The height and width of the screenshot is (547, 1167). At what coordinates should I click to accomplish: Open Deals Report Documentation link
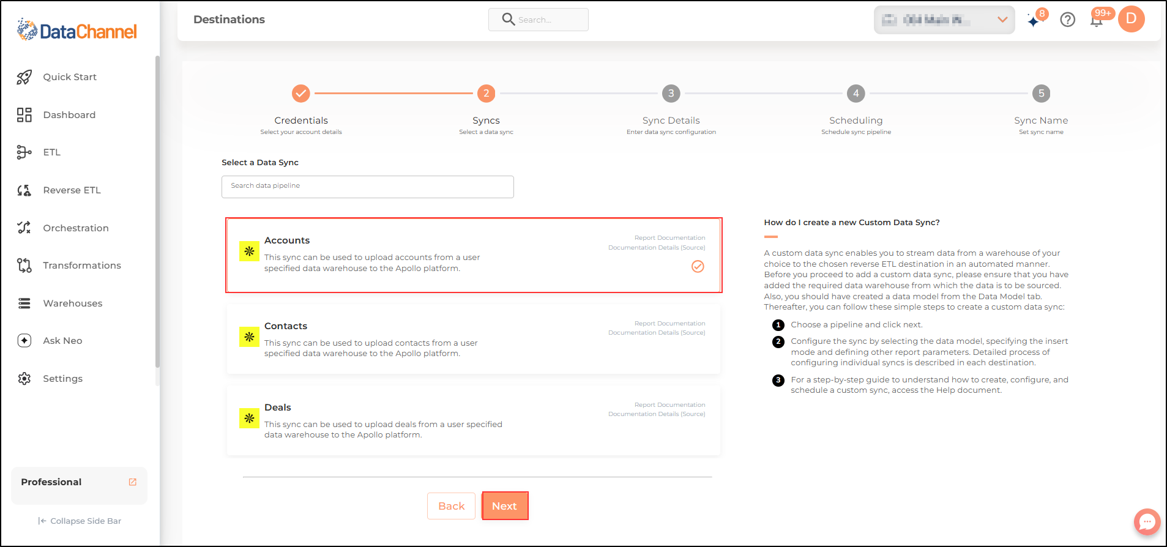669,405
